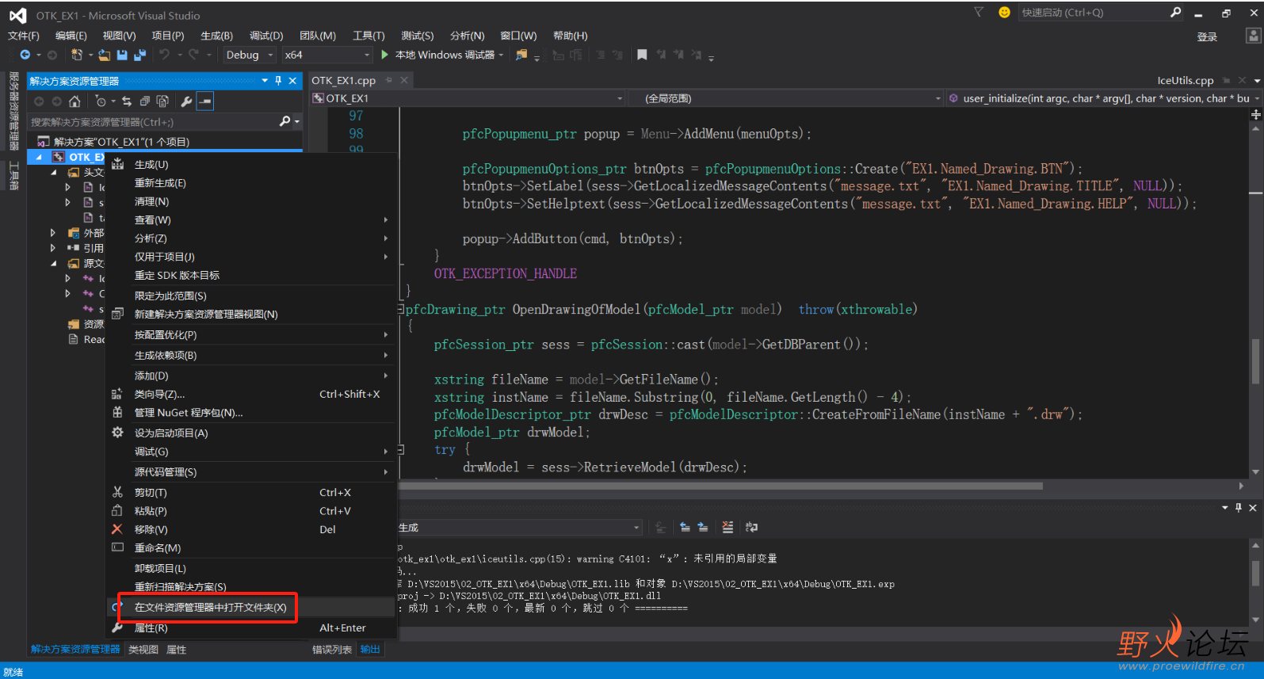Expand the 外部 dependencies tree node
1264x679 pixels.
point(53,233)
